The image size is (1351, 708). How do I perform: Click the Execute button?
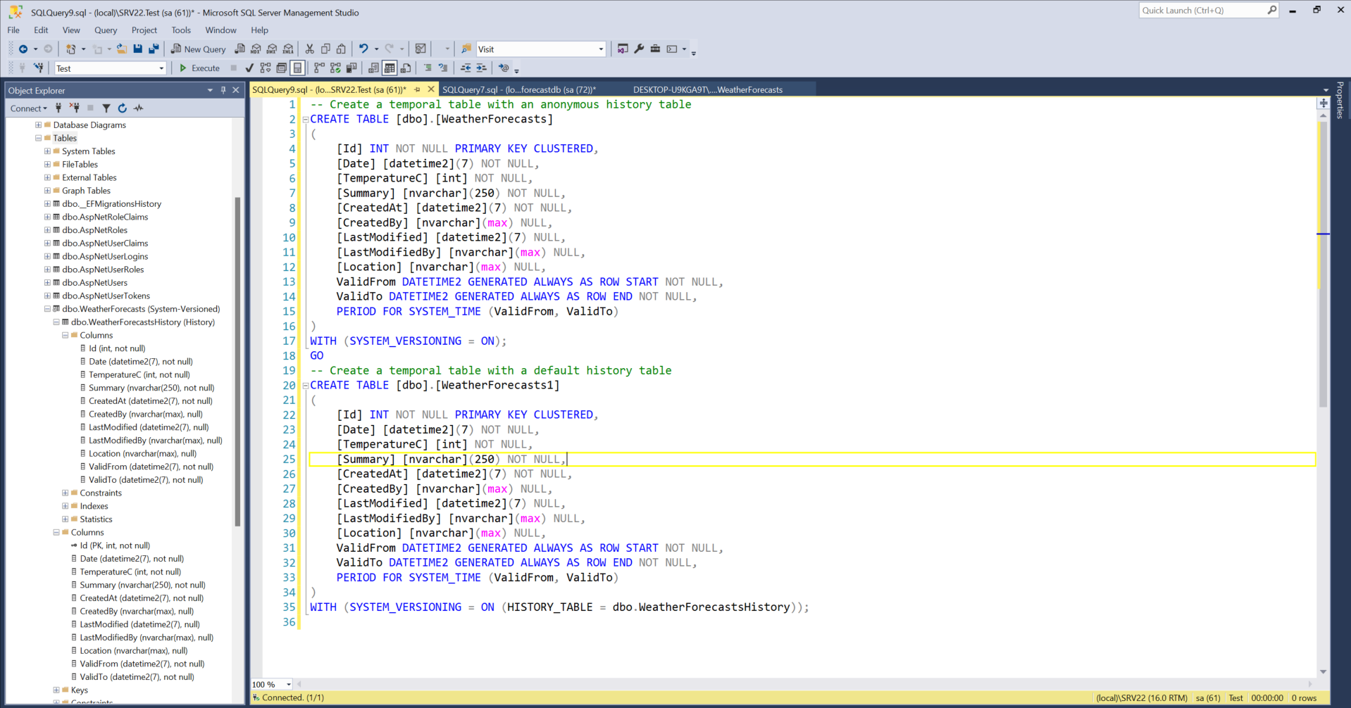coord(199,68)
